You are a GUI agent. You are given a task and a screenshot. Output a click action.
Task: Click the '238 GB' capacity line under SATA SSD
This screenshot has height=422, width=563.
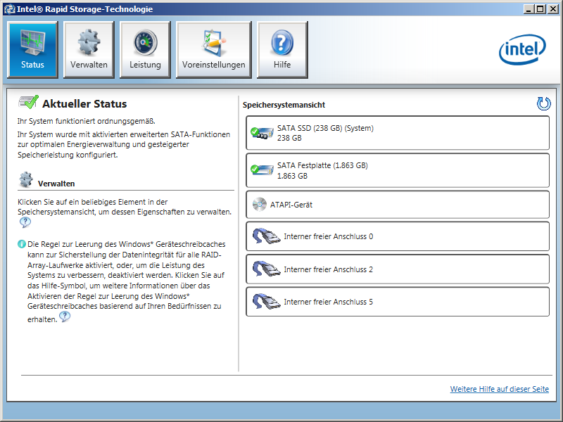(289, 138)
